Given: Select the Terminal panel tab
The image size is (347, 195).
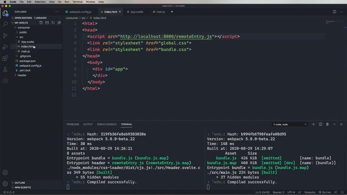Looking at the screenshot, I should (x=126, y=124).
